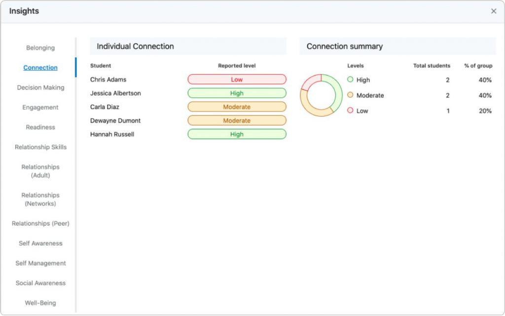
Task: Click the green High legend circle
Action: coord(350,80)
